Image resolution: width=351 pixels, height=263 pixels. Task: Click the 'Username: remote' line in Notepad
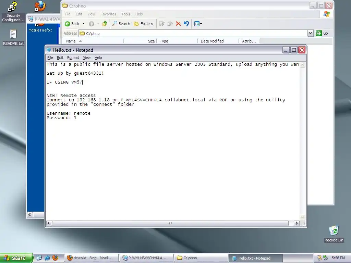[69, 113]
